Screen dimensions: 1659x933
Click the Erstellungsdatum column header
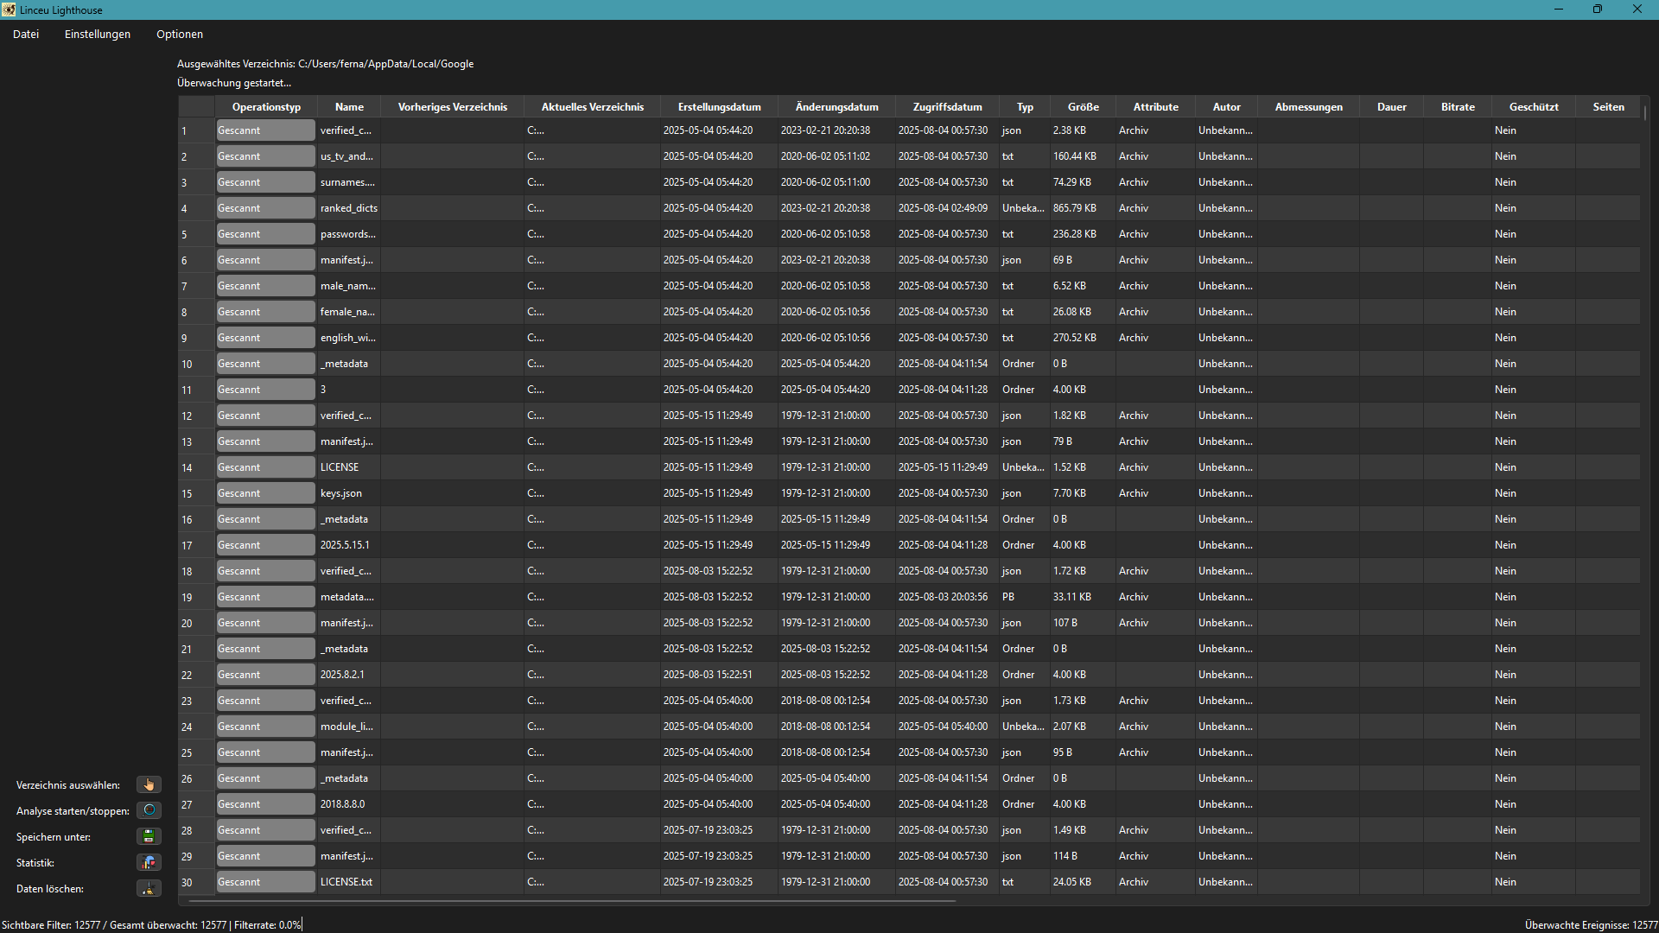point(719,107)
